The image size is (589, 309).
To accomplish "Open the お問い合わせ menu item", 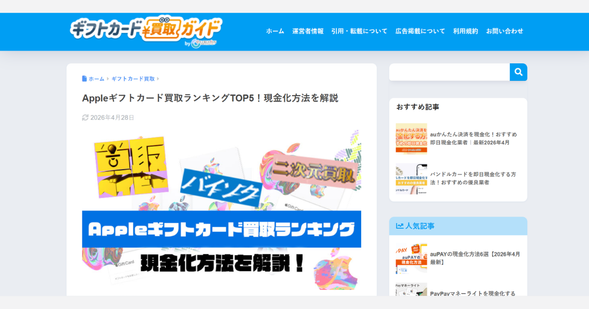I will coord(505,31).
